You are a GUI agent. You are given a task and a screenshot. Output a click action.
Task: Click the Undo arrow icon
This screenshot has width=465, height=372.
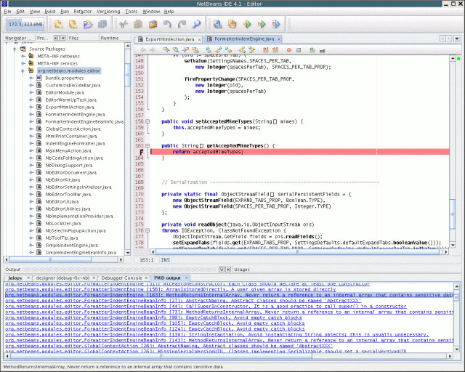(x=167, y=24)
